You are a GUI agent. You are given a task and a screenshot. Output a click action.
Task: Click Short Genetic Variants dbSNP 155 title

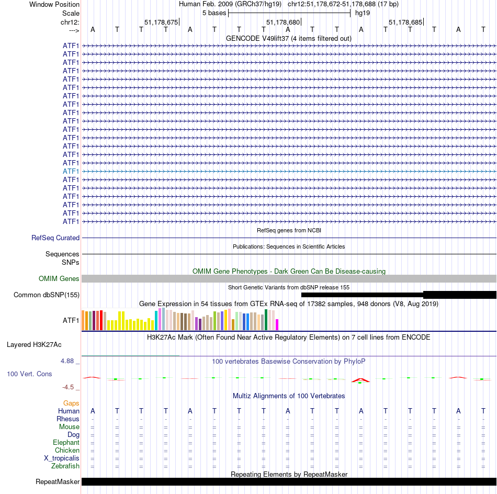289,287
